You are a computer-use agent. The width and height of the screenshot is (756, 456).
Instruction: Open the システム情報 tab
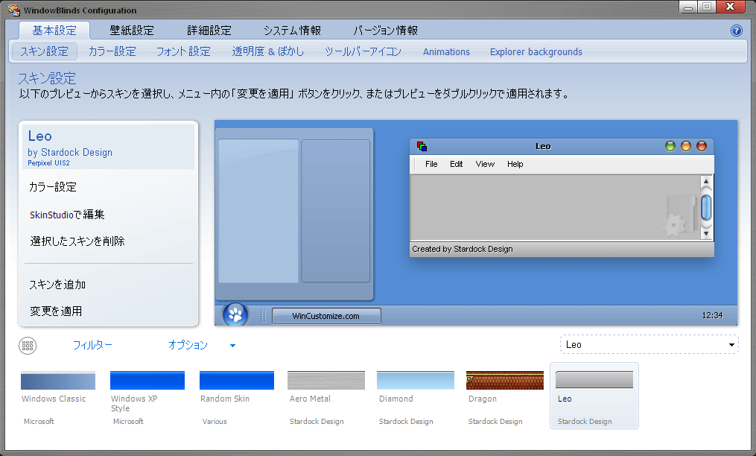click(292, 31)
